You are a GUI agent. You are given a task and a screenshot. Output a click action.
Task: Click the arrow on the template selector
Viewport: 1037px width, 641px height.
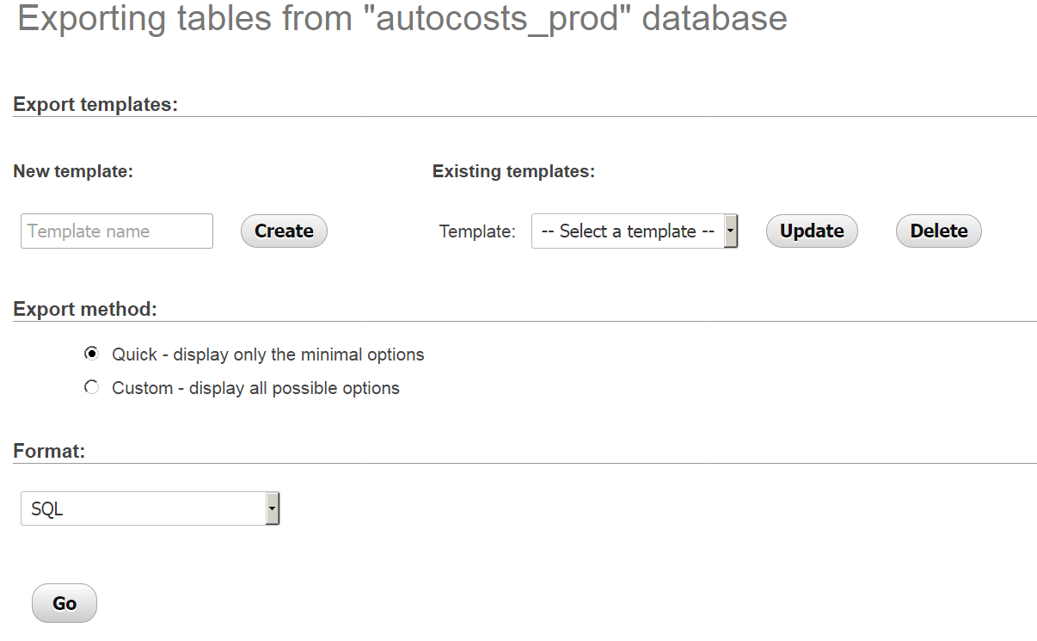tap(730, 231)
